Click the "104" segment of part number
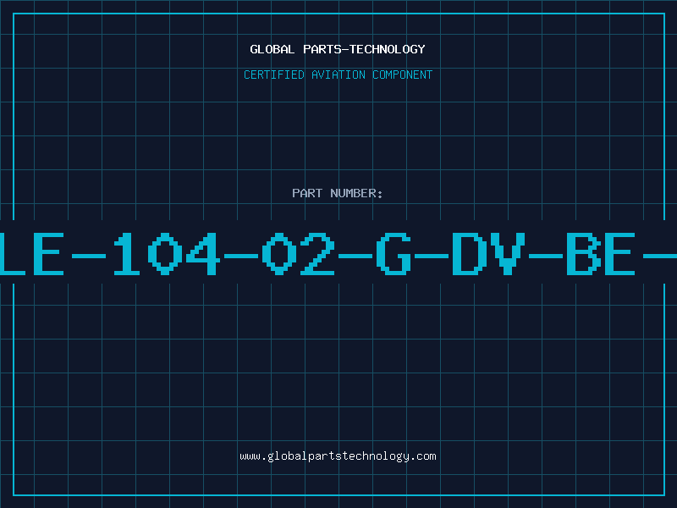The width and height of the screenshot is (677, 508). (x=166, y=253)
